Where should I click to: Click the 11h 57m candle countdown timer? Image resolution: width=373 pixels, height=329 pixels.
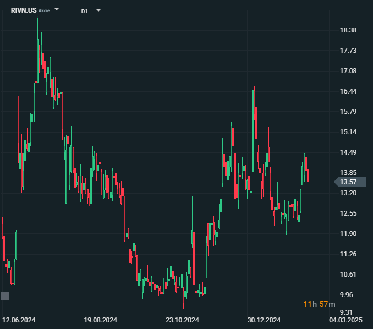[x=319, y=304]
